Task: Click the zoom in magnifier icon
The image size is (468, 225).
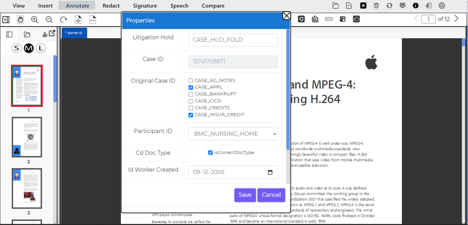Action: pyautogui.click(x=35, y=19)
